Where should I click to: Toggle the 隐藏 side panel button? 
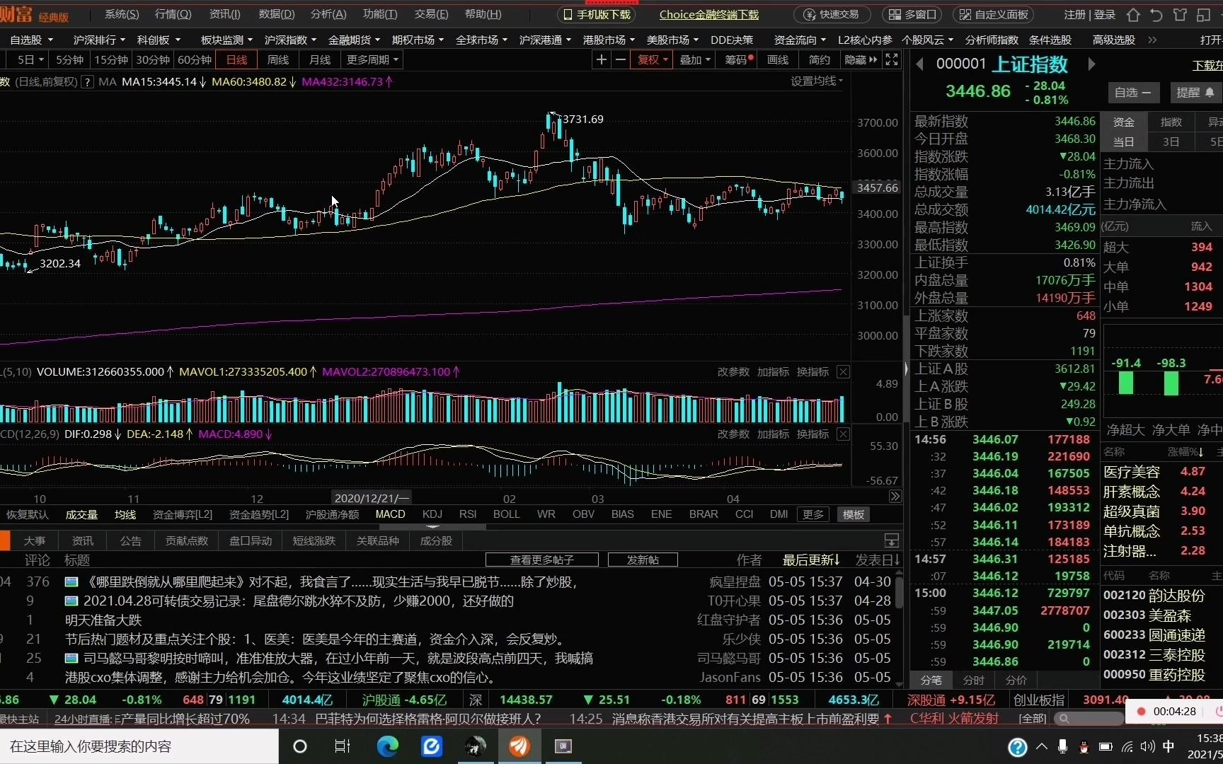pos(860,60)
